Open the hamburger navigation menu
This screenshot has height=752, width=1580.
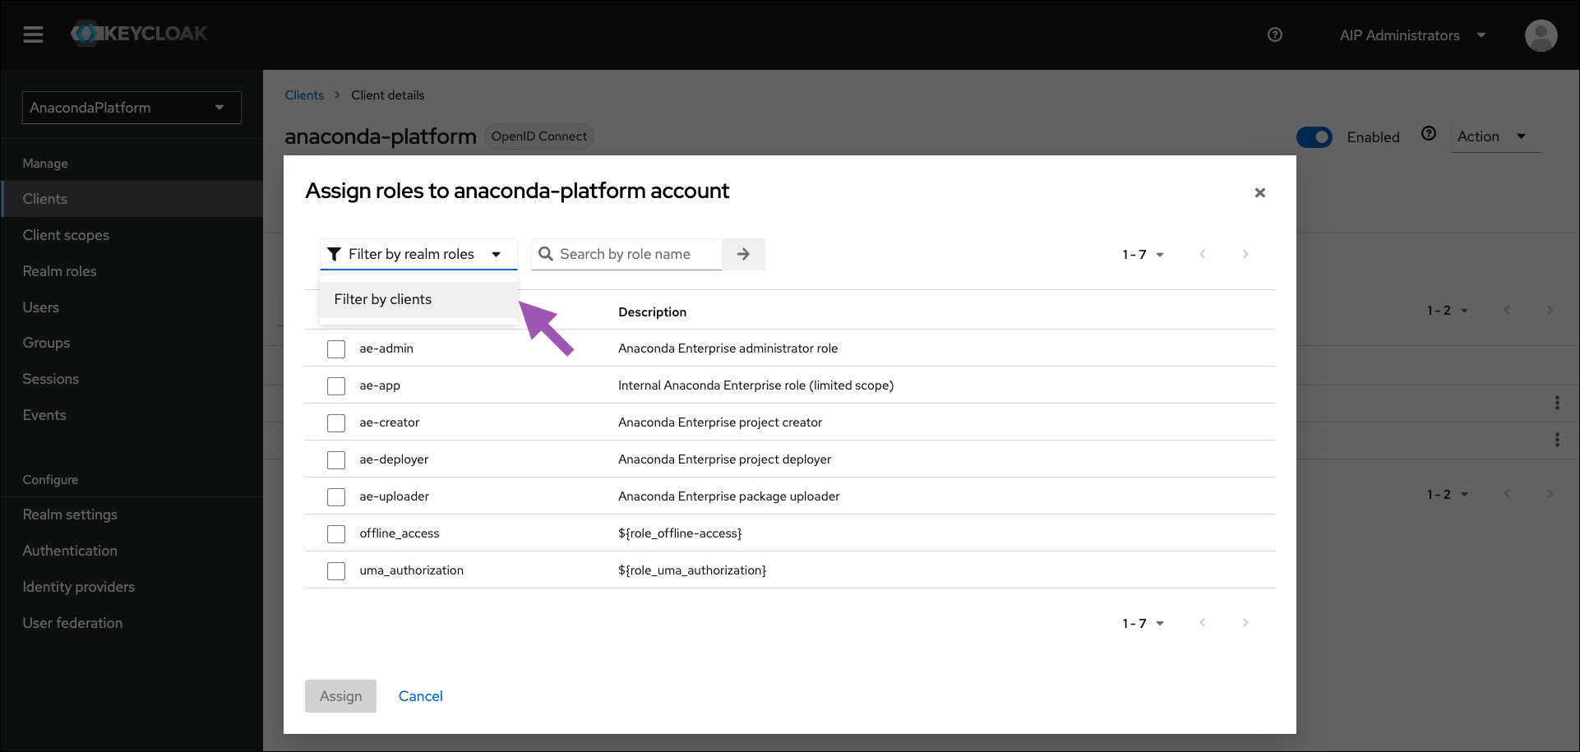click(x=33, y=35)
